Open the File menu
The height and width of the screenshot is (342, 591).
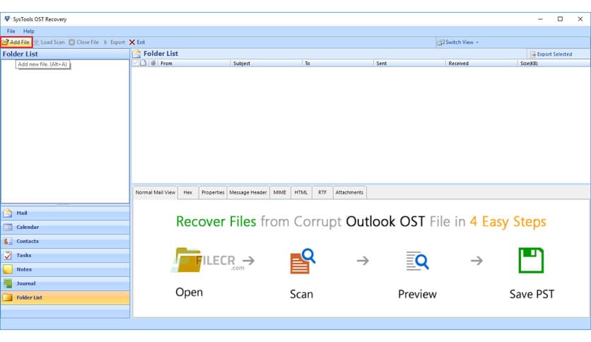point(11,31)
